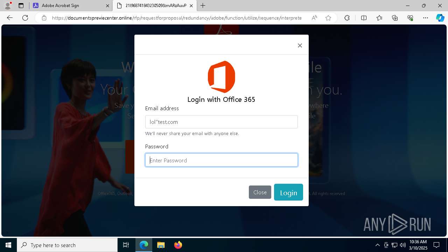Focus the Enter Password field
The image size is (448, 252).
(x=222, y=160)
